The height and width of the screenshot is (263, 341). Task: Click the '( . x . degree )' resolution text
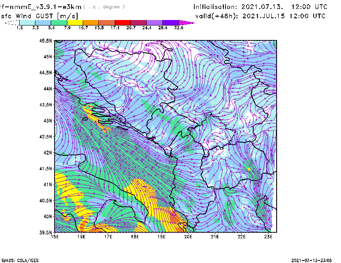tap(104, 7)
